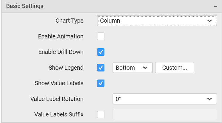Viewport: 222px width, 123px height.
Task: Click the Show Legend label text
Action: click(66, 68)
